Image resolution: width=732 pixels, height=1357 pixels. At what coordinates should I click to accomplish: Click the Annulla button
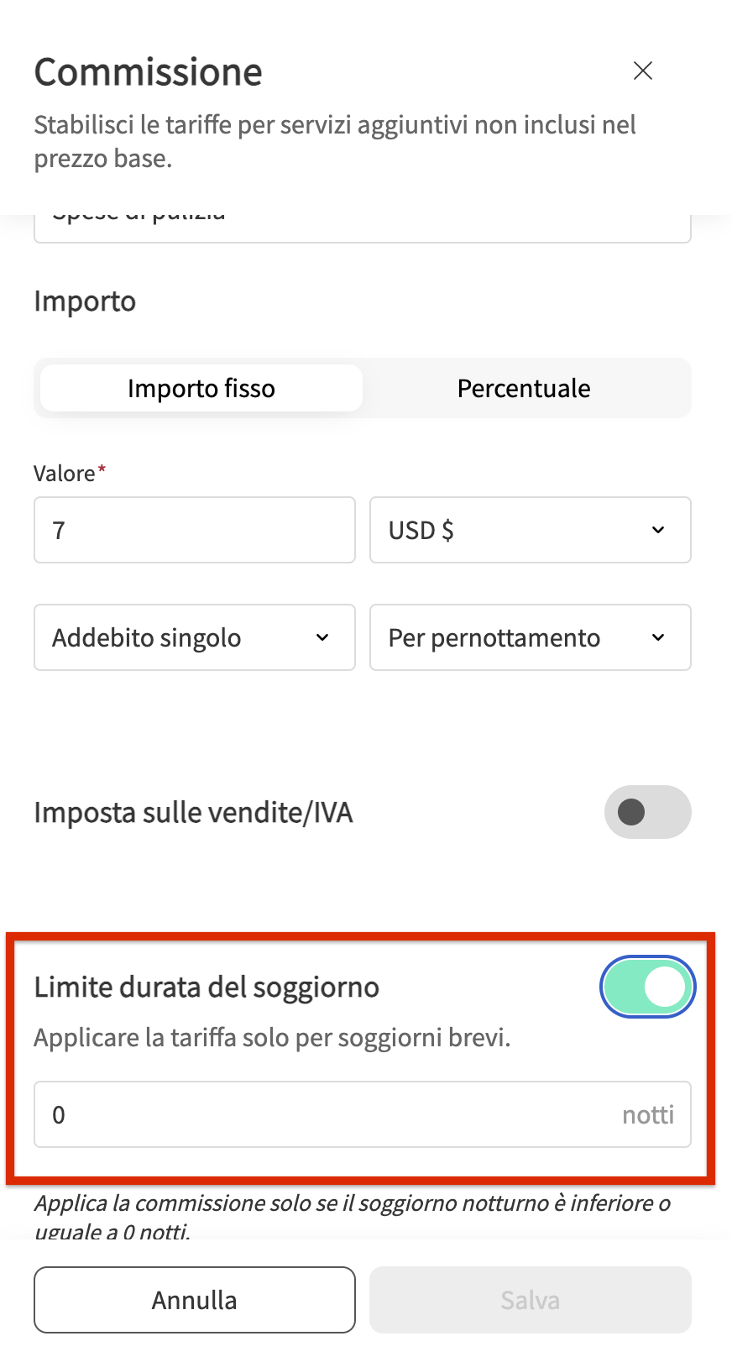(x=195, y=1300)
